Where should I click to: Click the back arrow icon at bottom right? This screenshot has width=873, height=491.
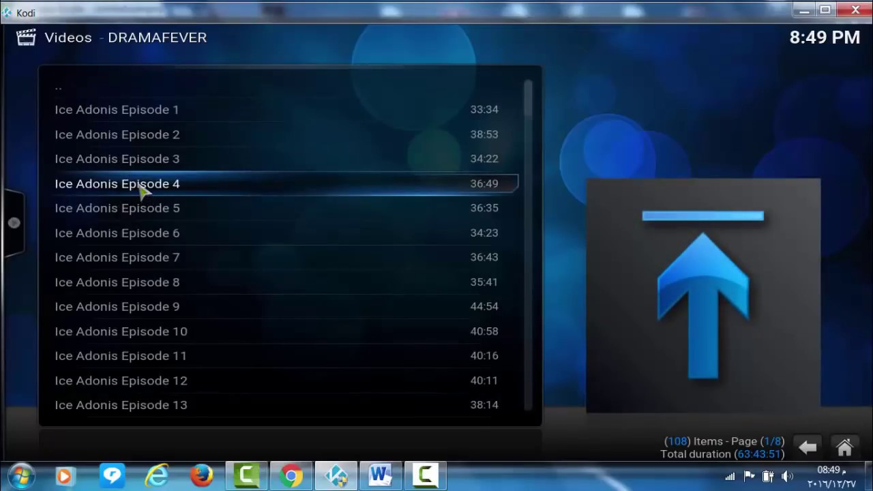click(808, 447)
